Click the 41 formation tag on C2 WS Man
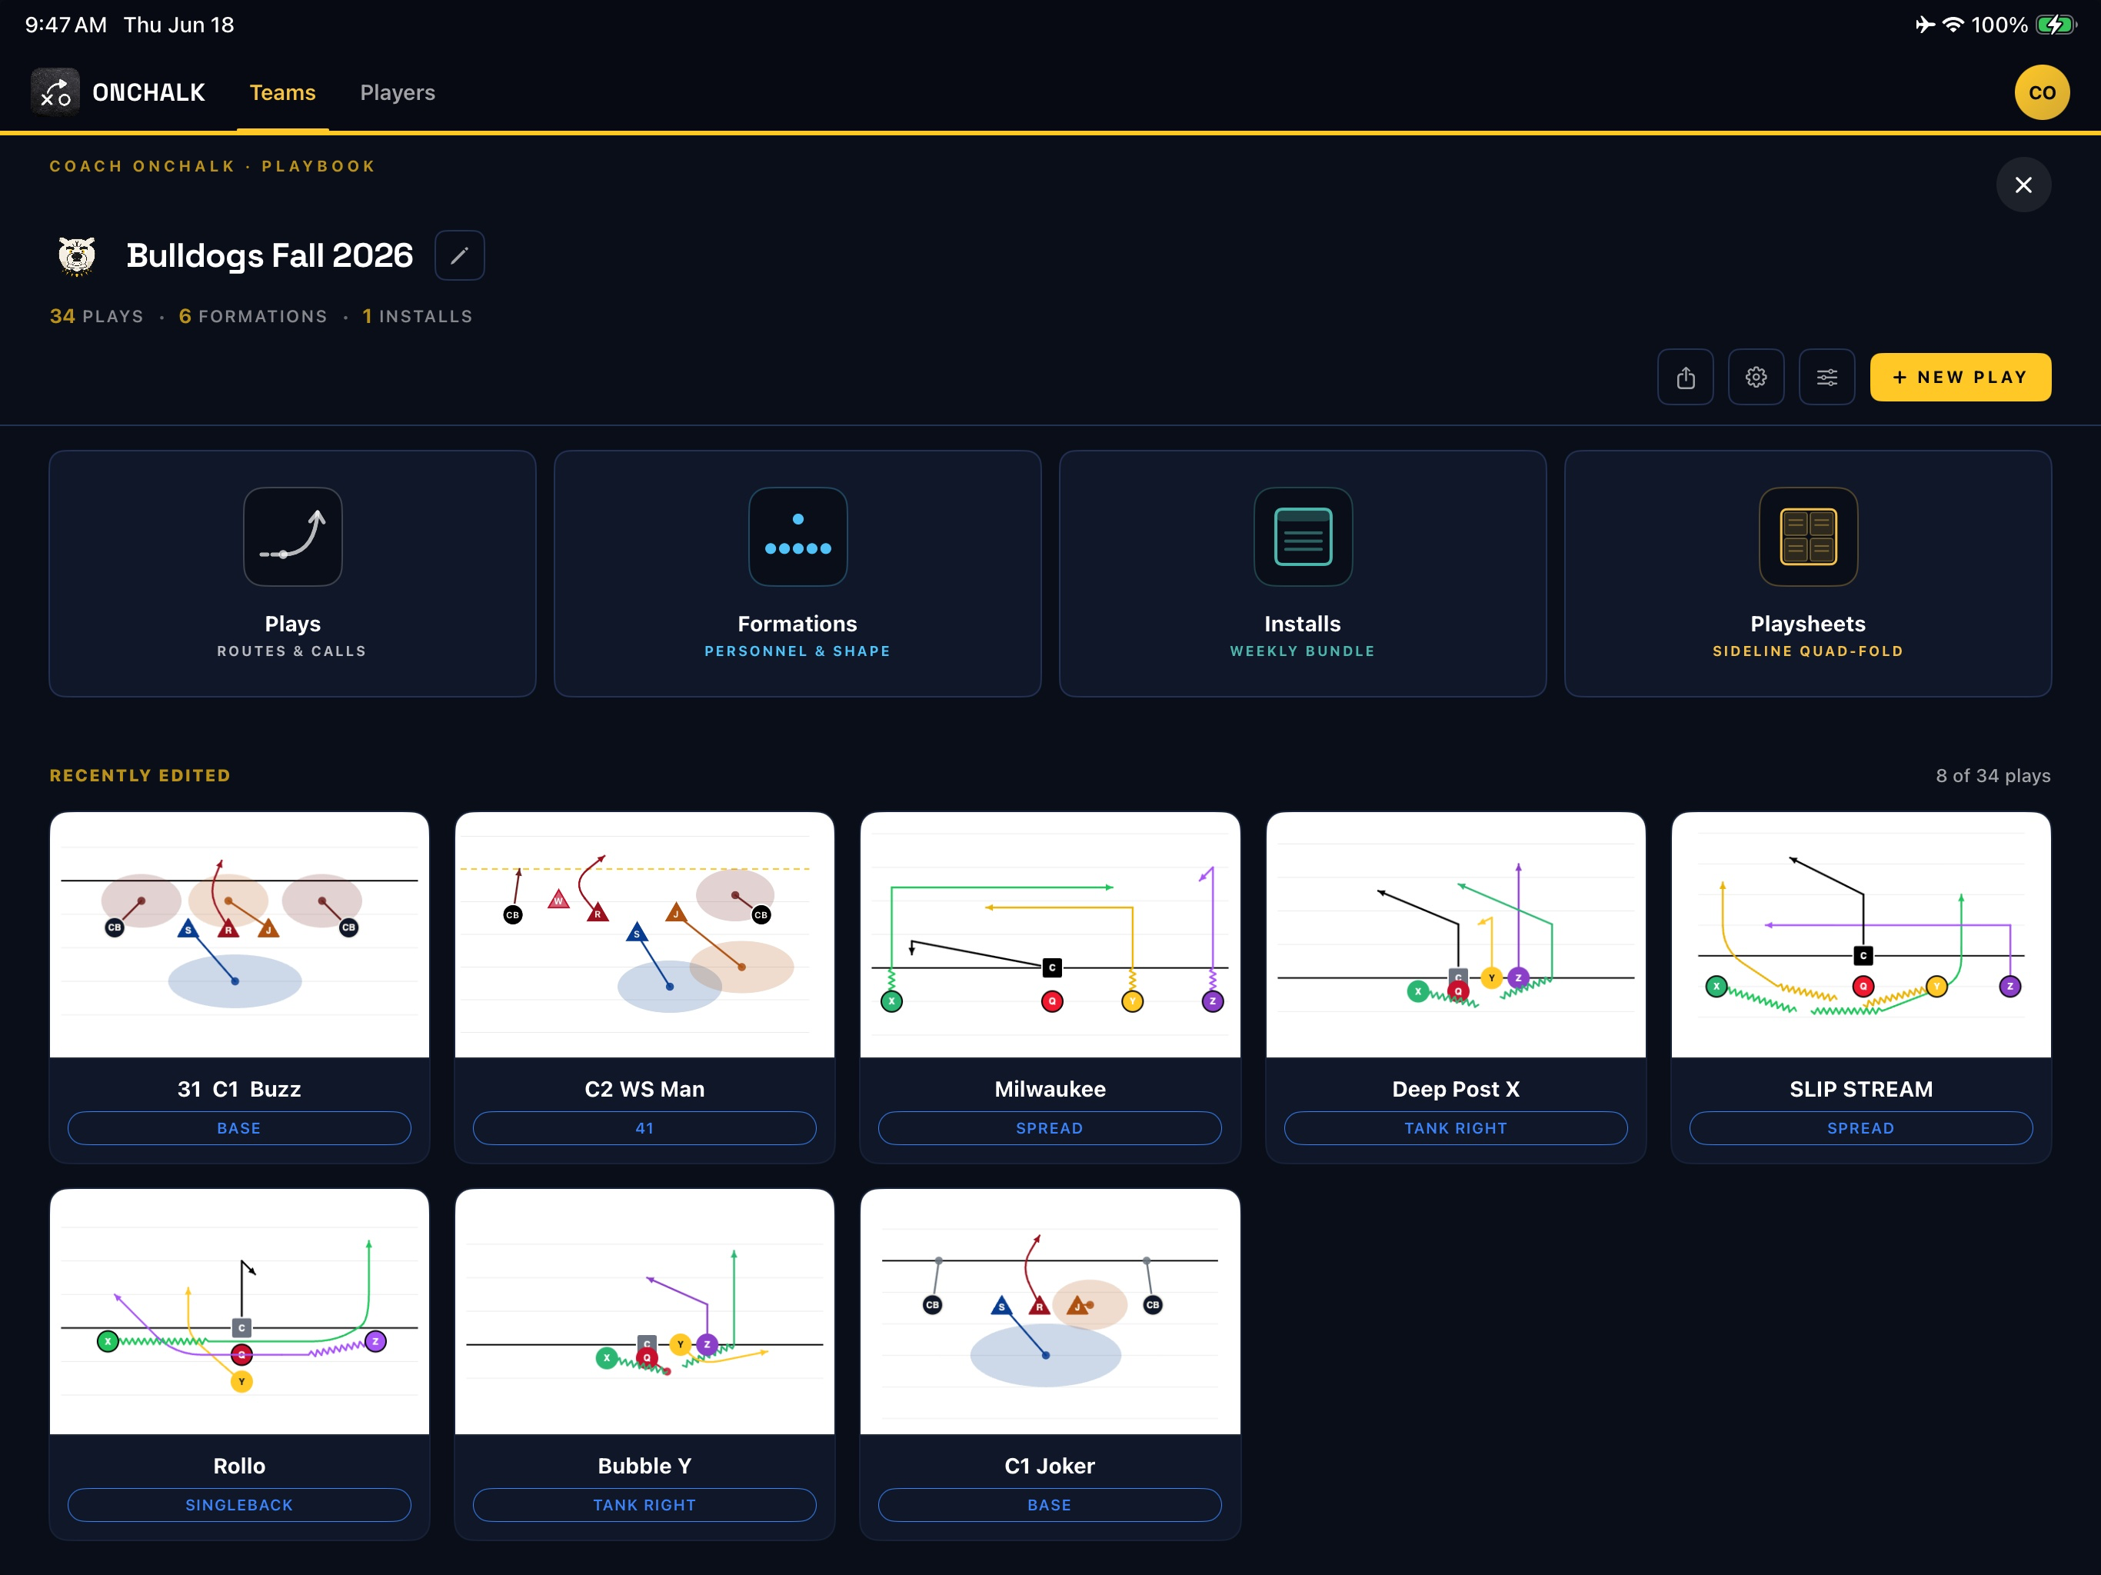 pyautogui.click(x=644, y=1128)
